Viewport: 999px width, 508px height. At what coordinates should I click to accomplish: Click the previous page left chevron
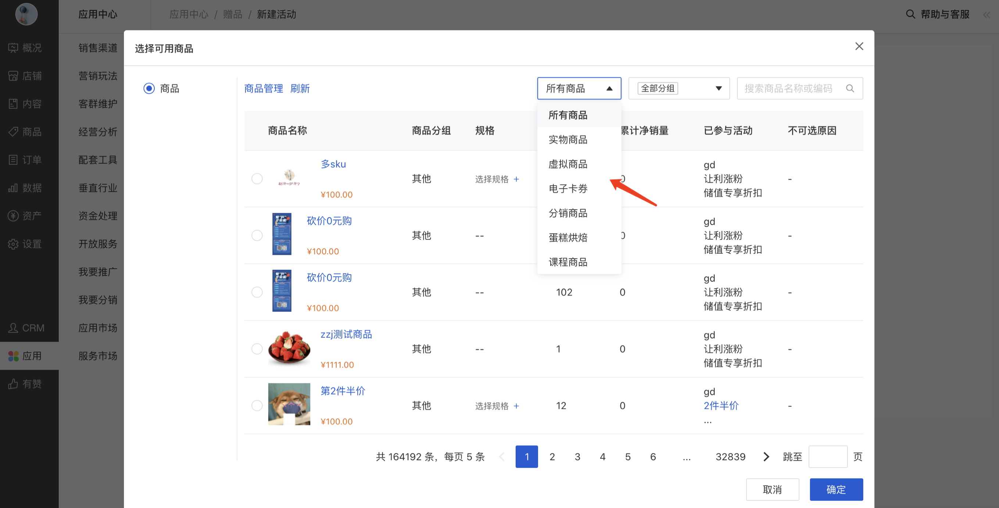coord(501,457)
